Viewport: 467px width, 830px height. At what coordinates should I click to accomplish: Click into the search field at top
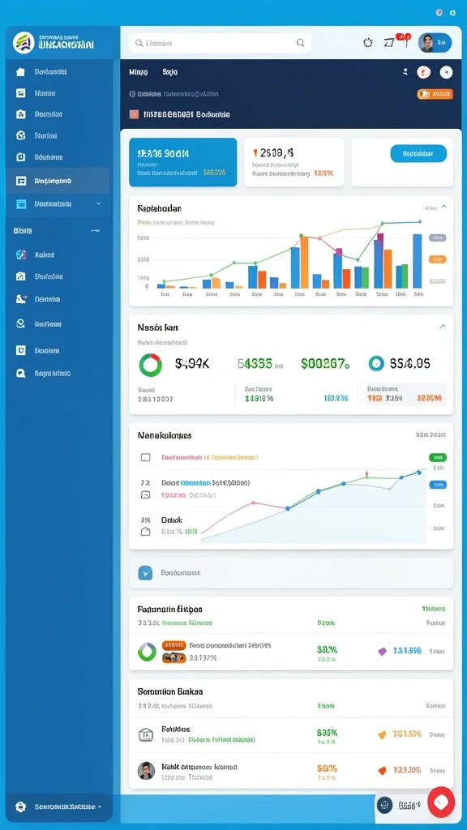220,43
